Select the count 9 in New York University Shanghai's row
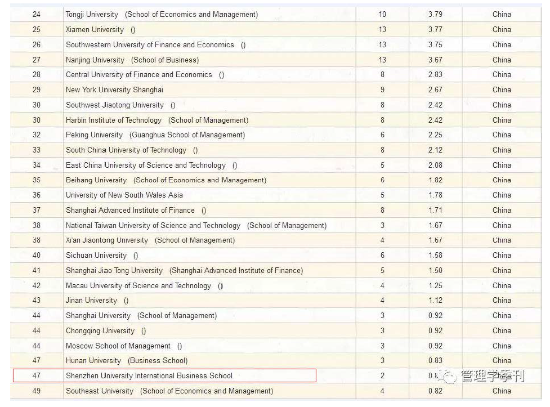 click(x=382, y=90)
